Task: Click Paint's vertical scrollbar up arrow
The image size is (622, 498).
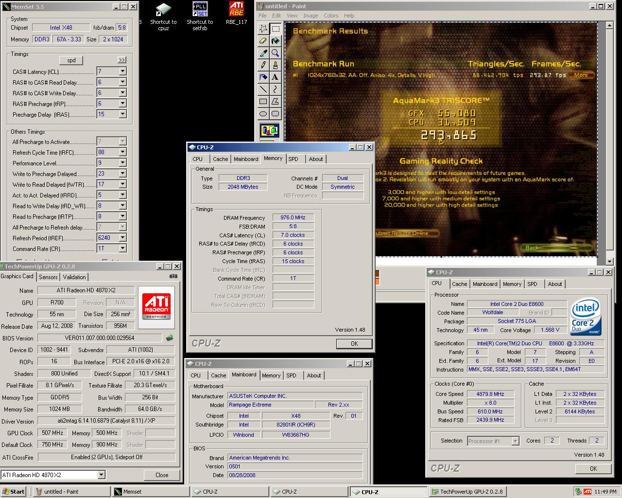Action: [x=610, y=26]
